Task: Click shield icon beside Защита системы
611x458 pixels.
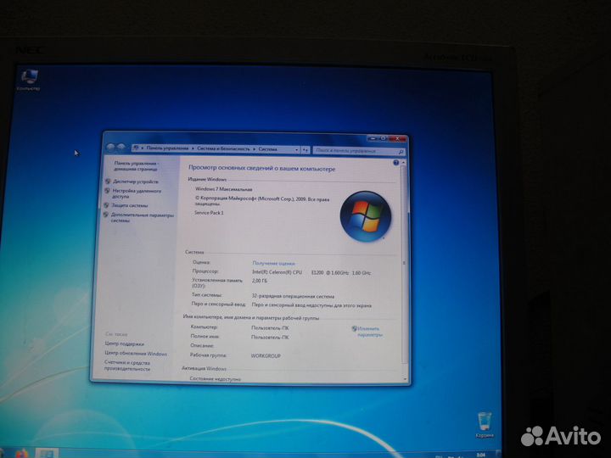Action: pyautogui.click(x=106, y=205)
